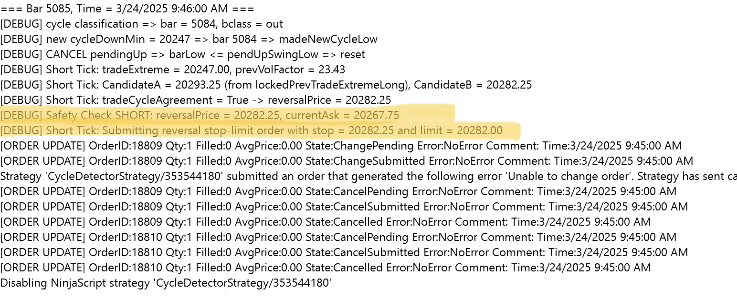
Task: Select OrderID 18809 CancelSubmitted update line
Action: pos(344,207)
